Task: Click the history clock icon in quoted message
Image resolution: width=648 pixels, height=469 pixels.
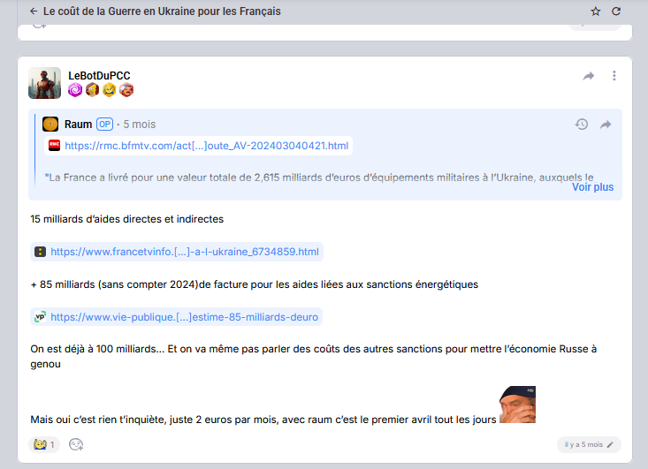Action: tap(582, 125)
